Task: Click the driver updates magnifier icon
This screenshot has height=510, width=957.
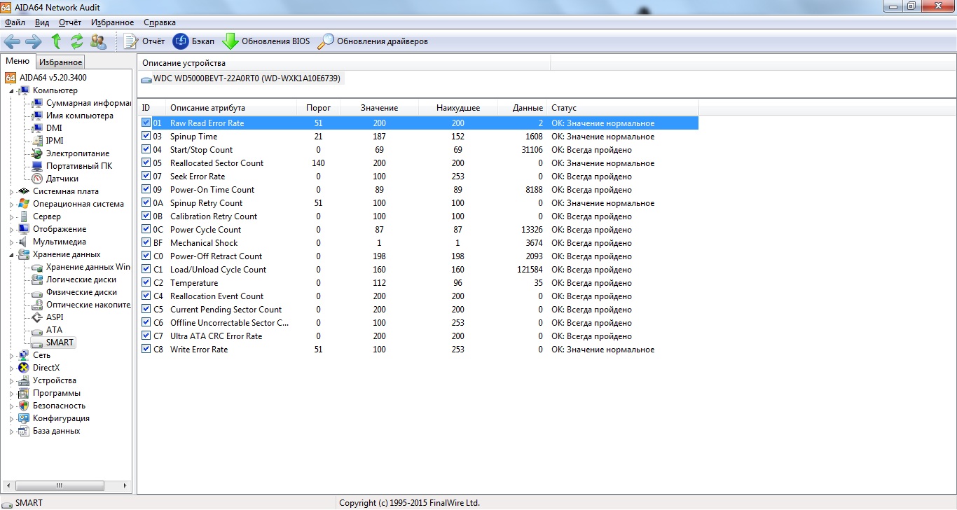Action: pyautogui.click(x=326, y=41)
